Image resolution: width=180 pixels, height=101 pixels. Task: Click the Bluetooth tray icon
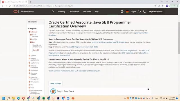pos(130,98)
